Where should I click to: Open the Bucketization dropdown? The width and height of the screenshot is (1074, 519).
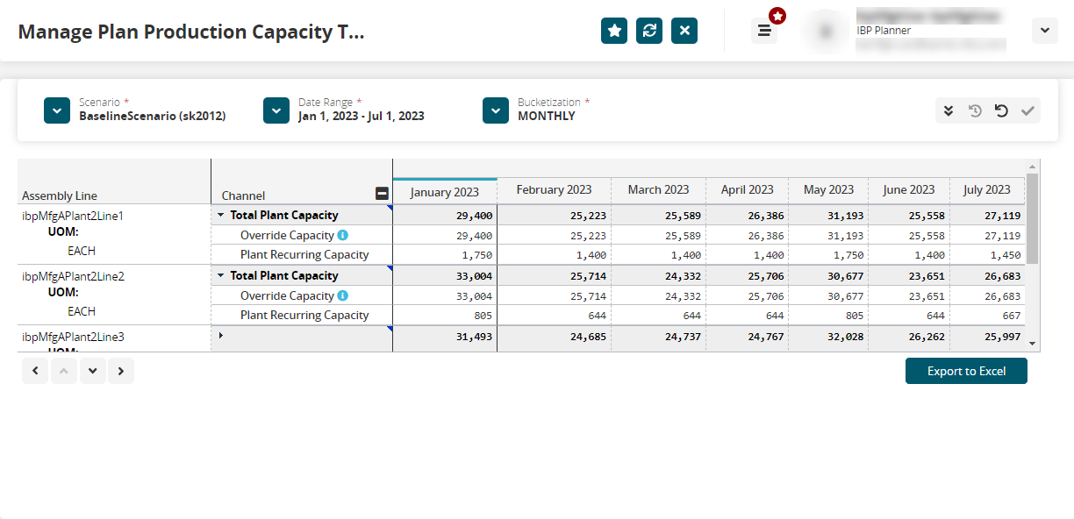click(496, 110)
